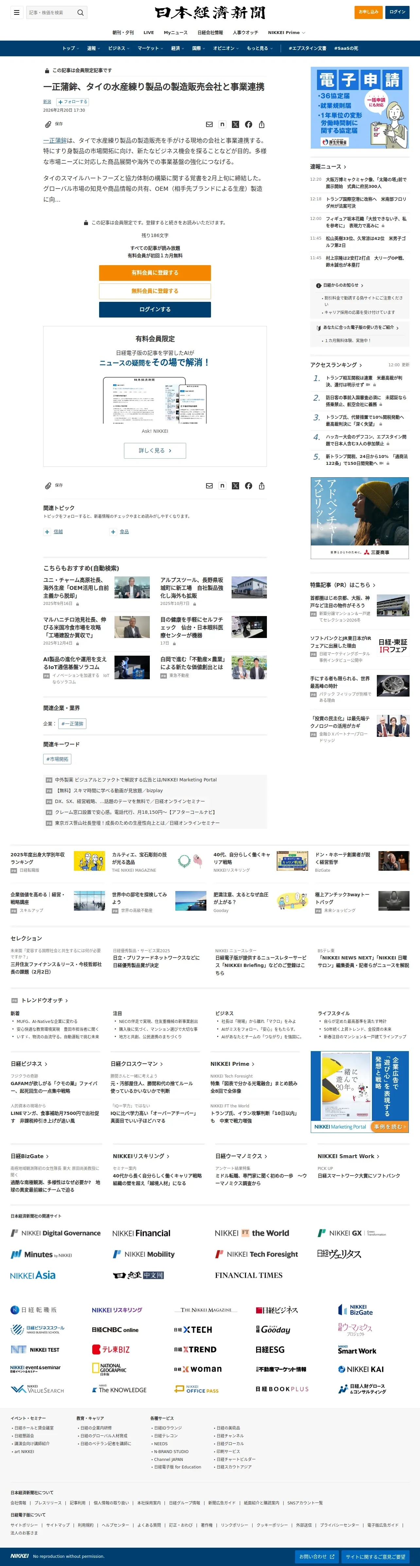
Task: Open the NIKKEI KAI logo
Action: point(360,1369)
